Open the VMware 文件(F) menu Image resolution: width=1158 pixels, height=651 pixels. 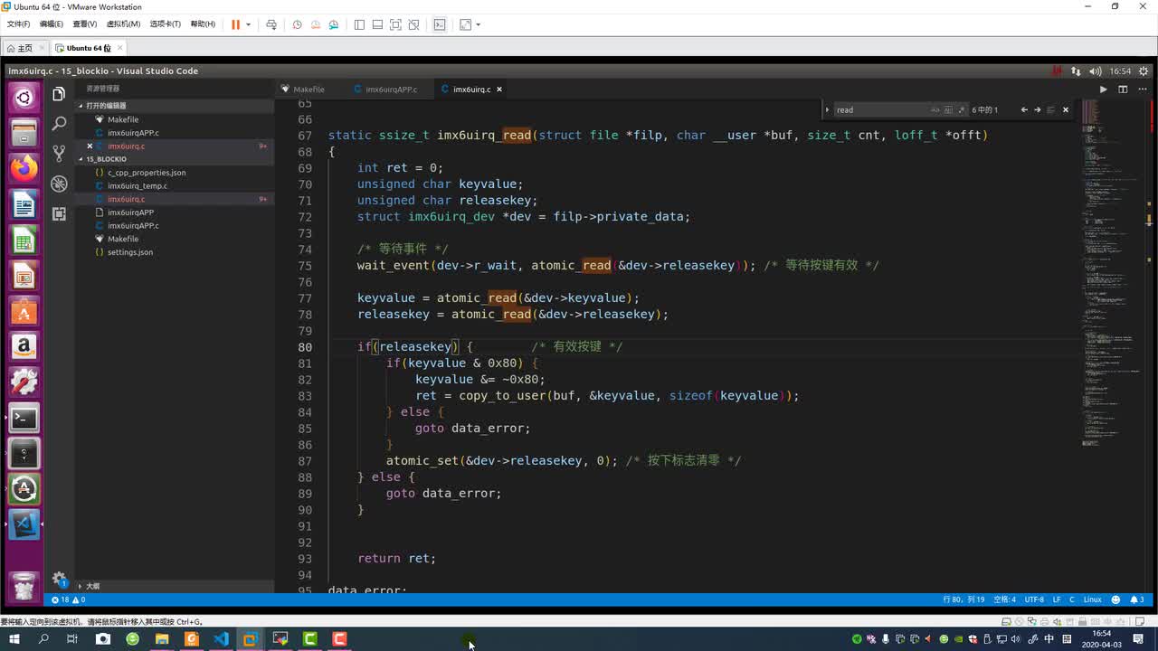click(x=18, y=24)
